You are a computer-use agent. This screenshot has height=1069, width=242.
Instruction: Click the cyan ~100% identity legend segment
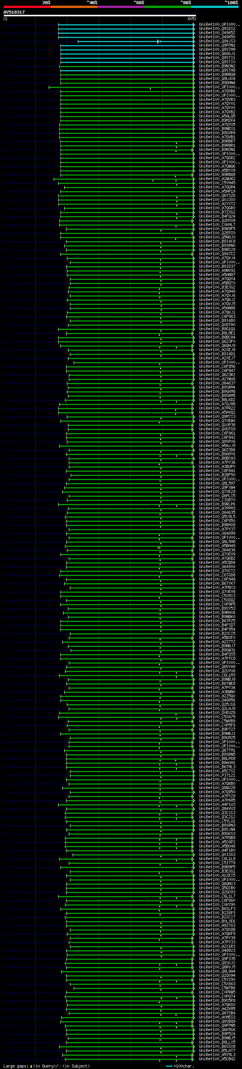(215, 7)
